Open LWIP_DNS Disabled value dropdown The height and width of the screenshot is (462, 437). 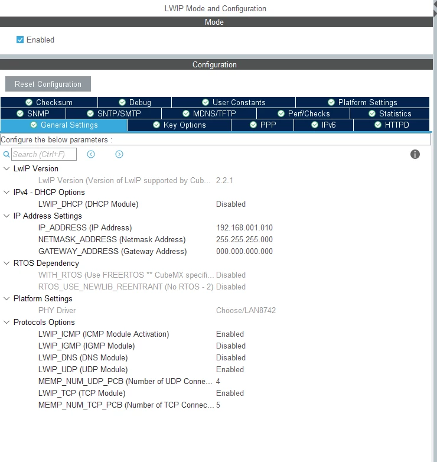[230, 357]
